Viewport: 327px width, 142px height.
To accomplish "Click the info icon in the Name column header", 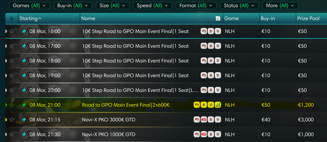I will pos(218,19).
